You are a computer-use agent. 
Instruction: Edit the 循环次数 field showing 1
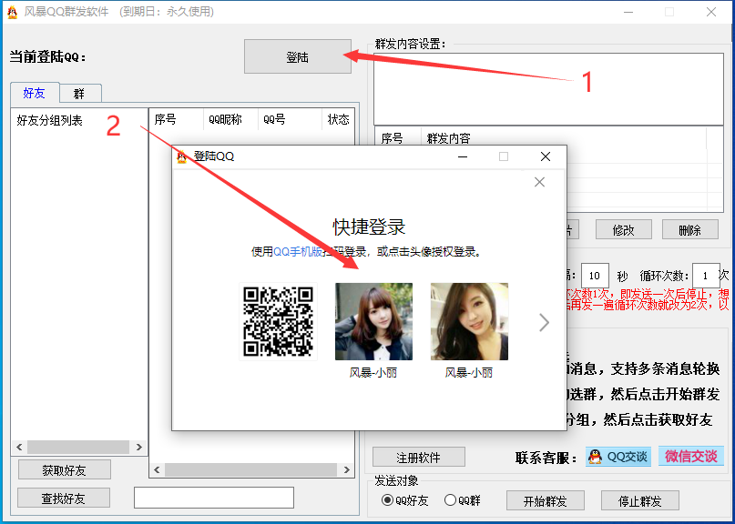point(706,276)
